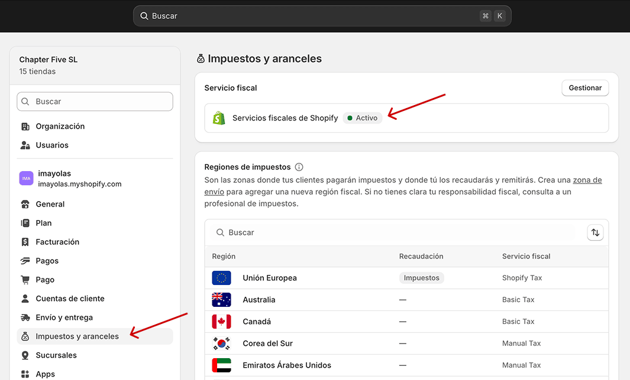Select Pagos in the sidebar
The image size is (630, 380).
95,261
